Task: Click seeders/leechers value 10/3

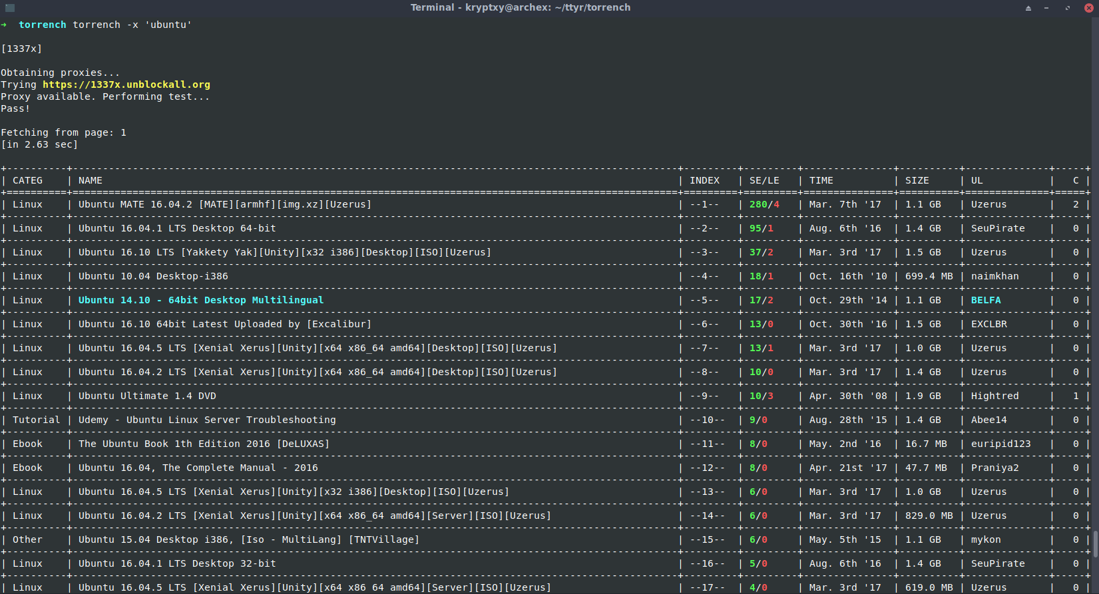Action: coord(762,396)
